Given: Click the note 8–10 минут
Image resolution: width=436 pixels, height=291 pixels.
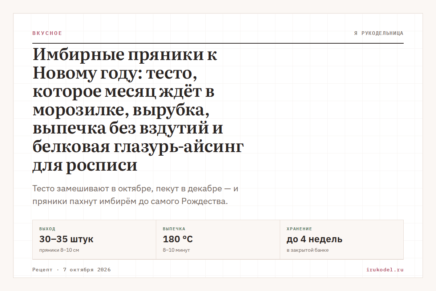Looking at the screenshot, I should (176, 250).
